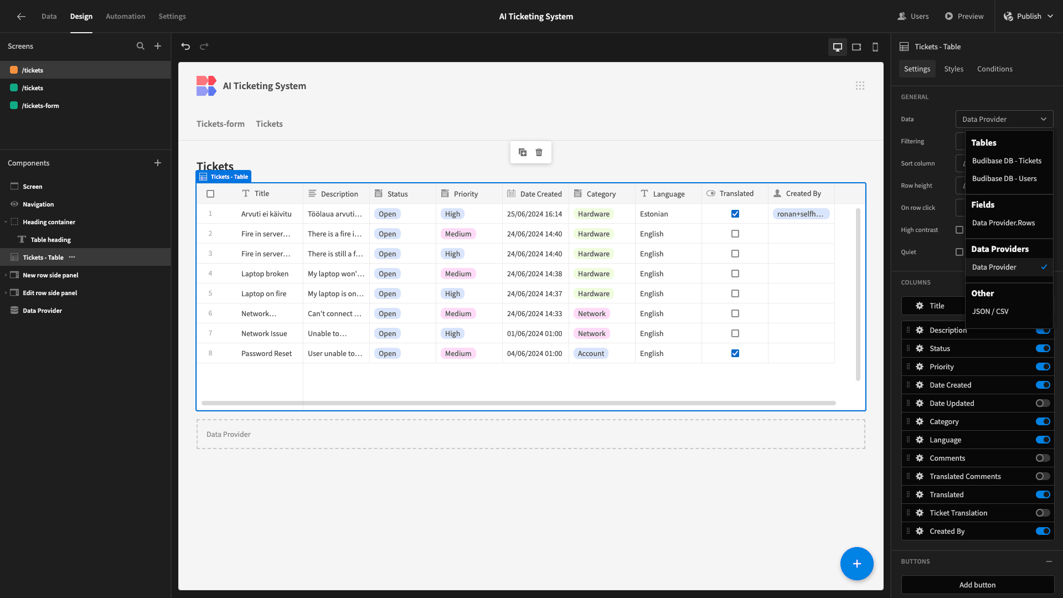Click the duplicate component icon
1063x598 pixels.
[523, 152]
